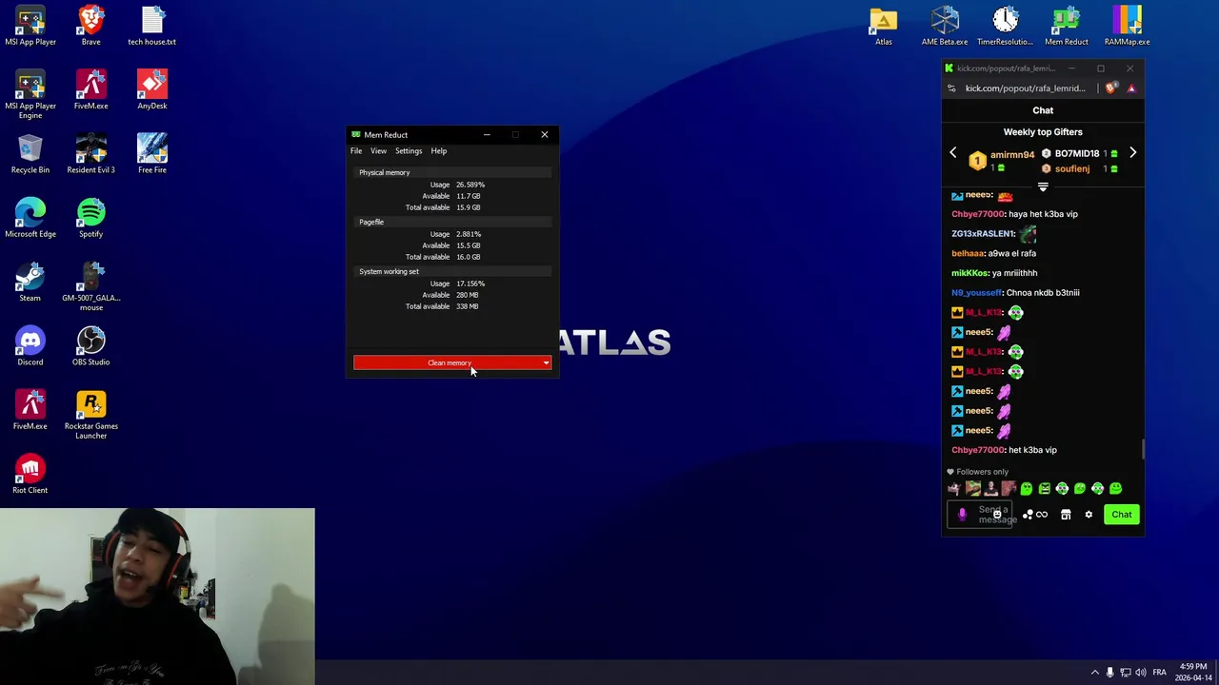This screenshot has height=685, width=1219.
Task: Click the Followers only label in chat
Action: (x=982, y=472)
